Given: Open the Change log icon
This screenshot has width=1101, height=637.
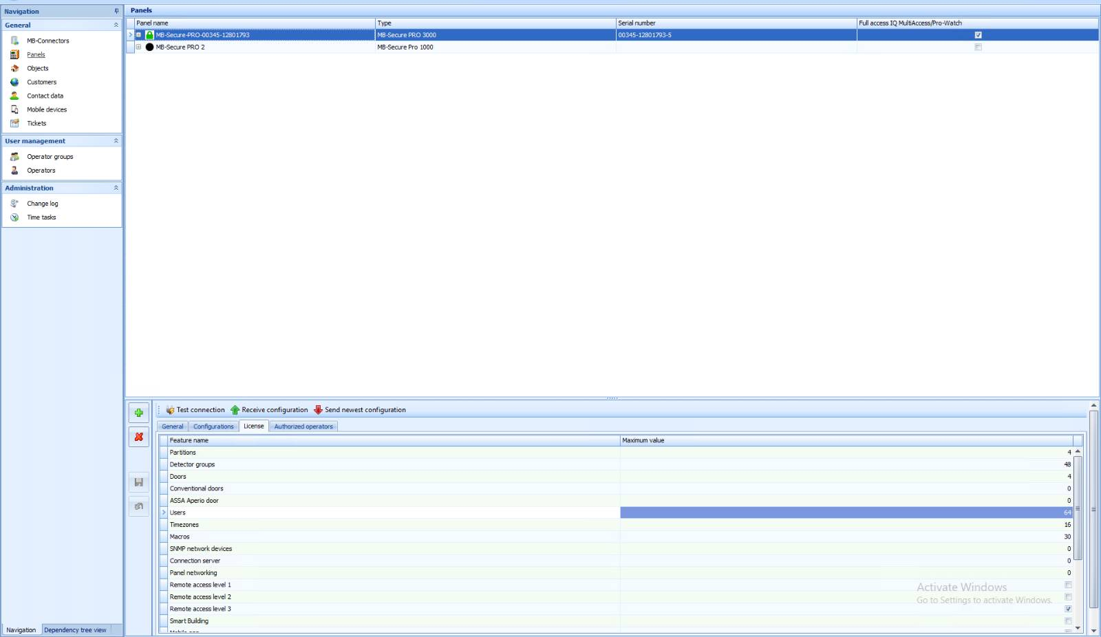Looking at the screenshot, I should [x=14, y=203].
